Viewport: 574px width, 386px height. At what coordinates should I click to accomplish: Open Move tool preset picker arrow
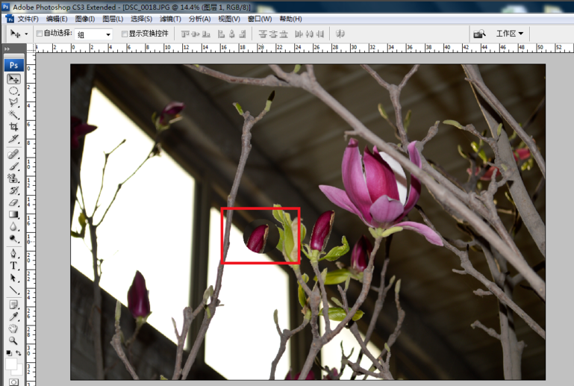[x=26, y=34]
